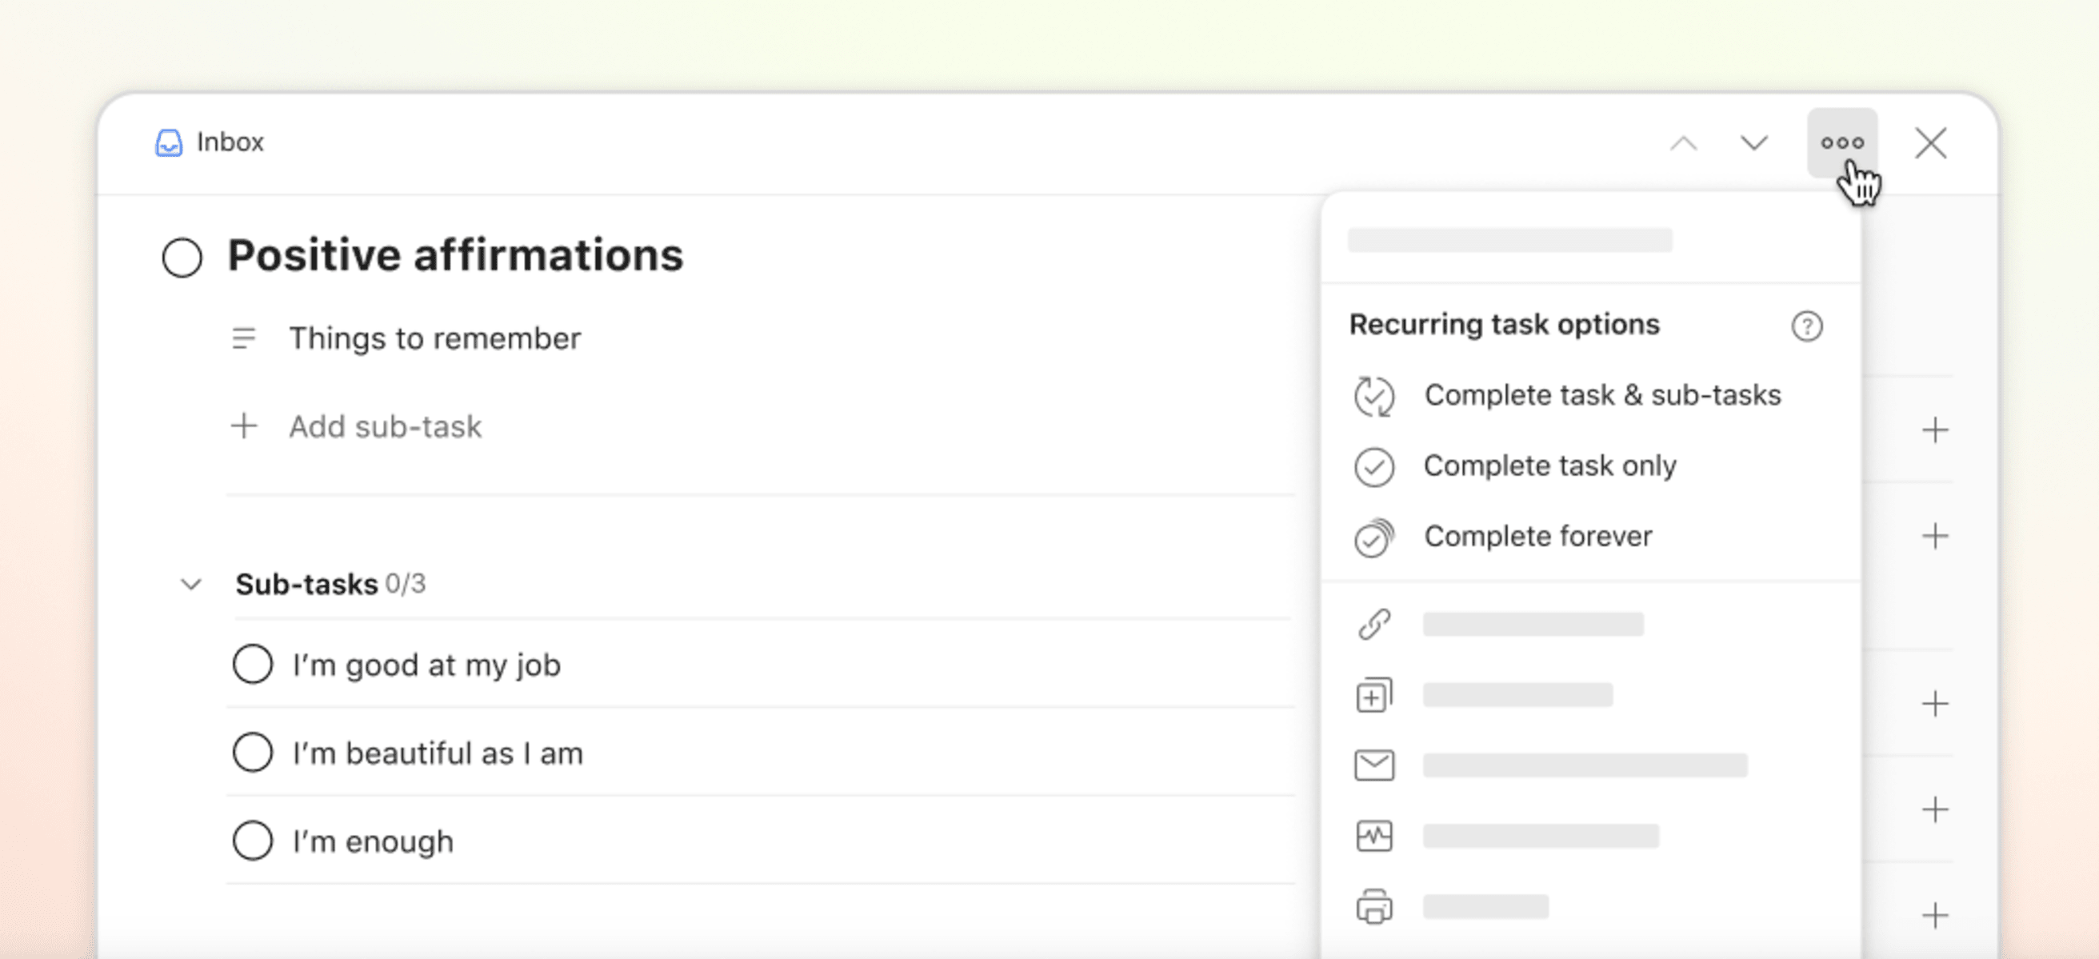Click the link/attachment icon in options
Screen dimensions: 2099x959
[x=1372, y=623]
